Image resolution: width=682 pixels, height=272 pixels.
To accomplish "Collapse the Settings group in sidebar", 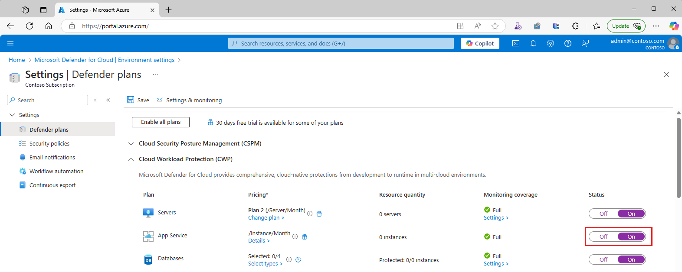I will click(12, 115).
